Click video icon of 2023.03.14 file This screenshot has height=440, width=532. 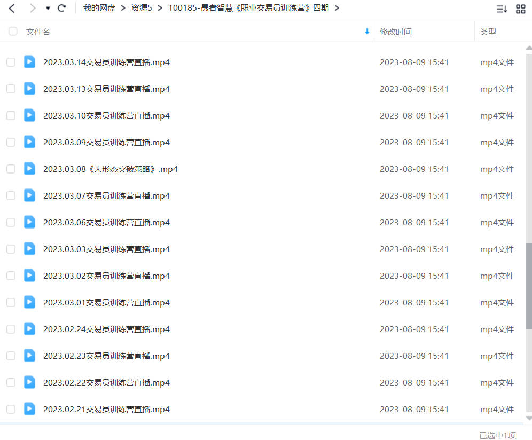pos(29,62)
